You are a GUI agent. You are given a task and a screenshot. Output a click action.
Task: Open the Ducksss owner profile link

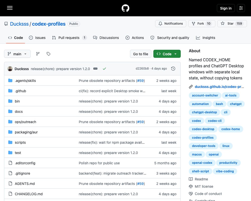click(x=19, y=24)
